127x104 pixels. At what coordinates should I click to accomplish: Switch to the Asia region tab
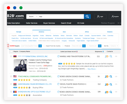coord(64,32)
